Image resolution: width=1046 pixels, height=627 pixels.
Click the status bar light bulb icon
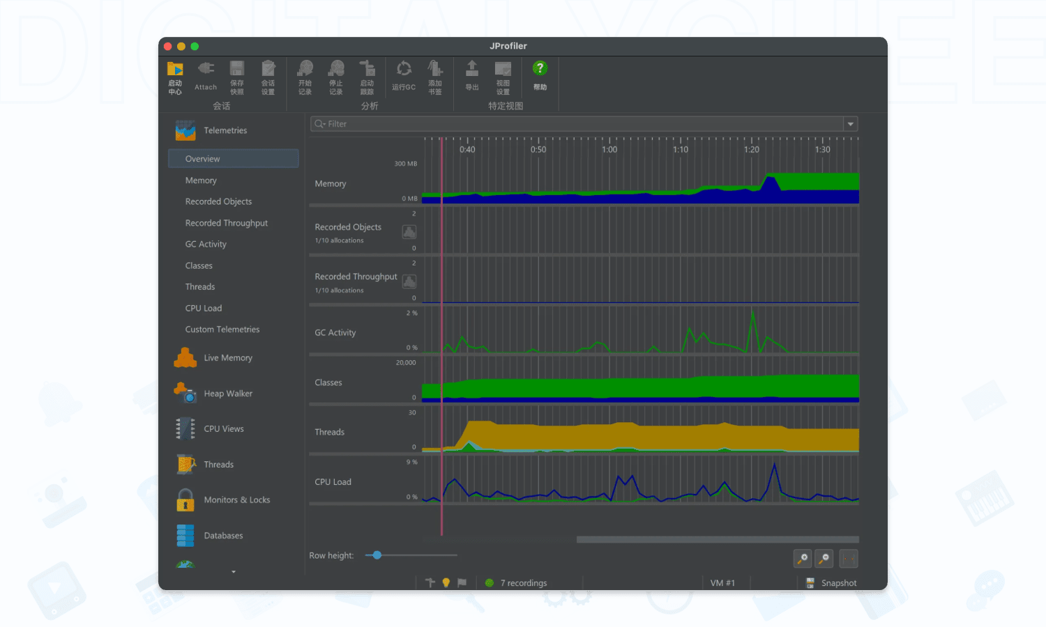446,583
